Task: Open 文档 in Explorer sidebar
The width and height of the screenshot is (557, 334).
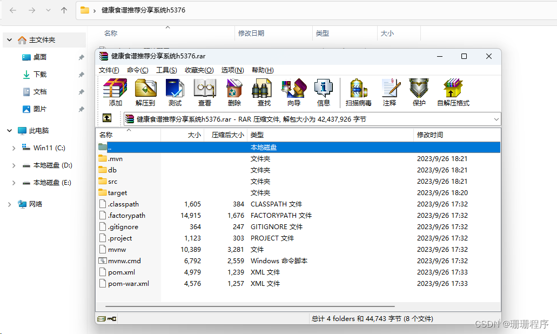Action: (x=40, y=92)
